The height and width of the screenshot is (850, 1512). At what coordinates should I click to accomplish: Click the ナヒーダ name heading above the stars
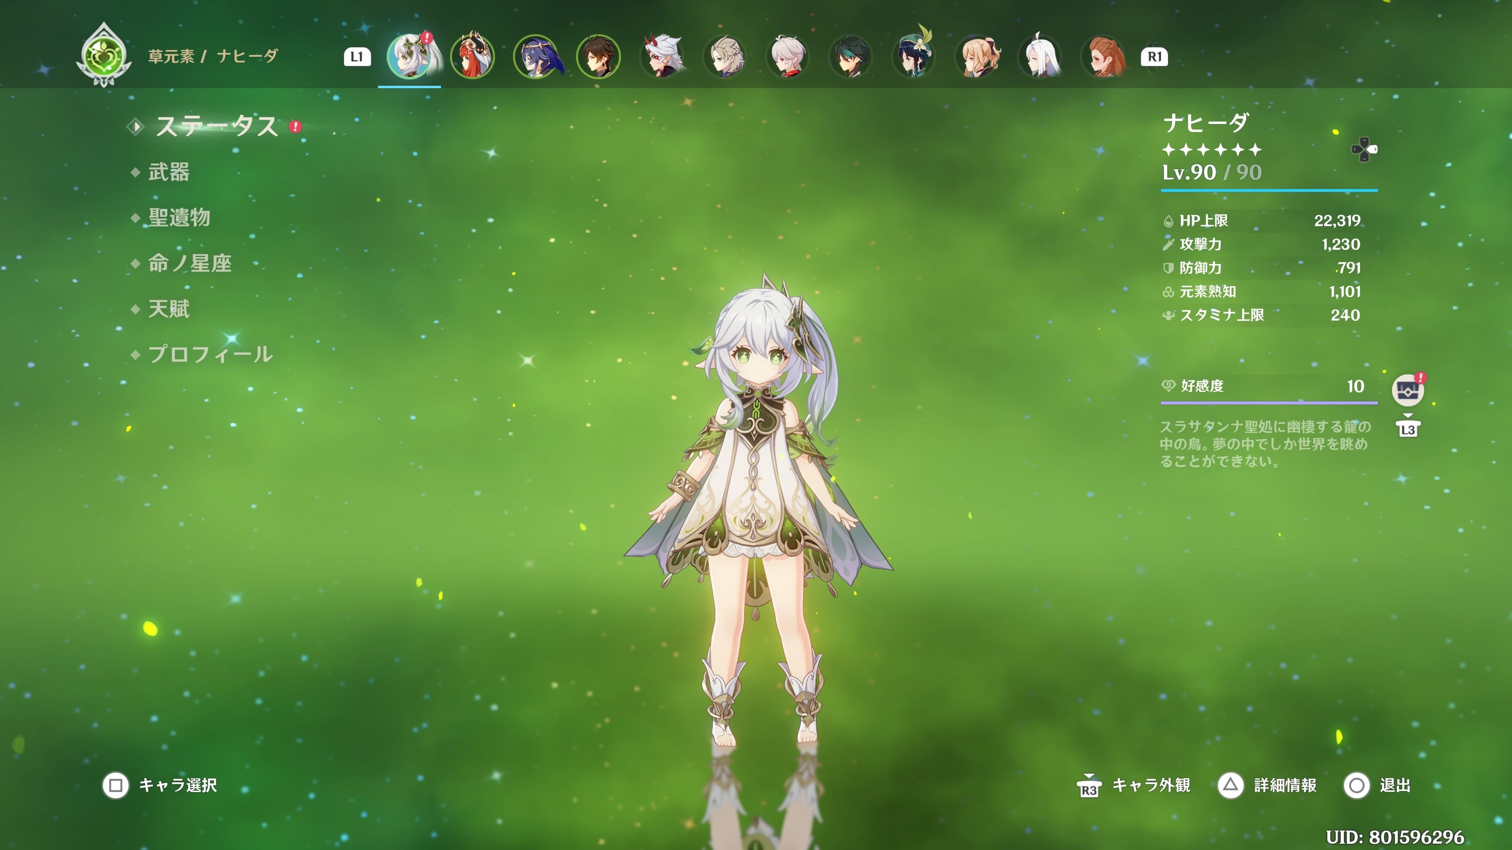click(x=1206, y=123)
